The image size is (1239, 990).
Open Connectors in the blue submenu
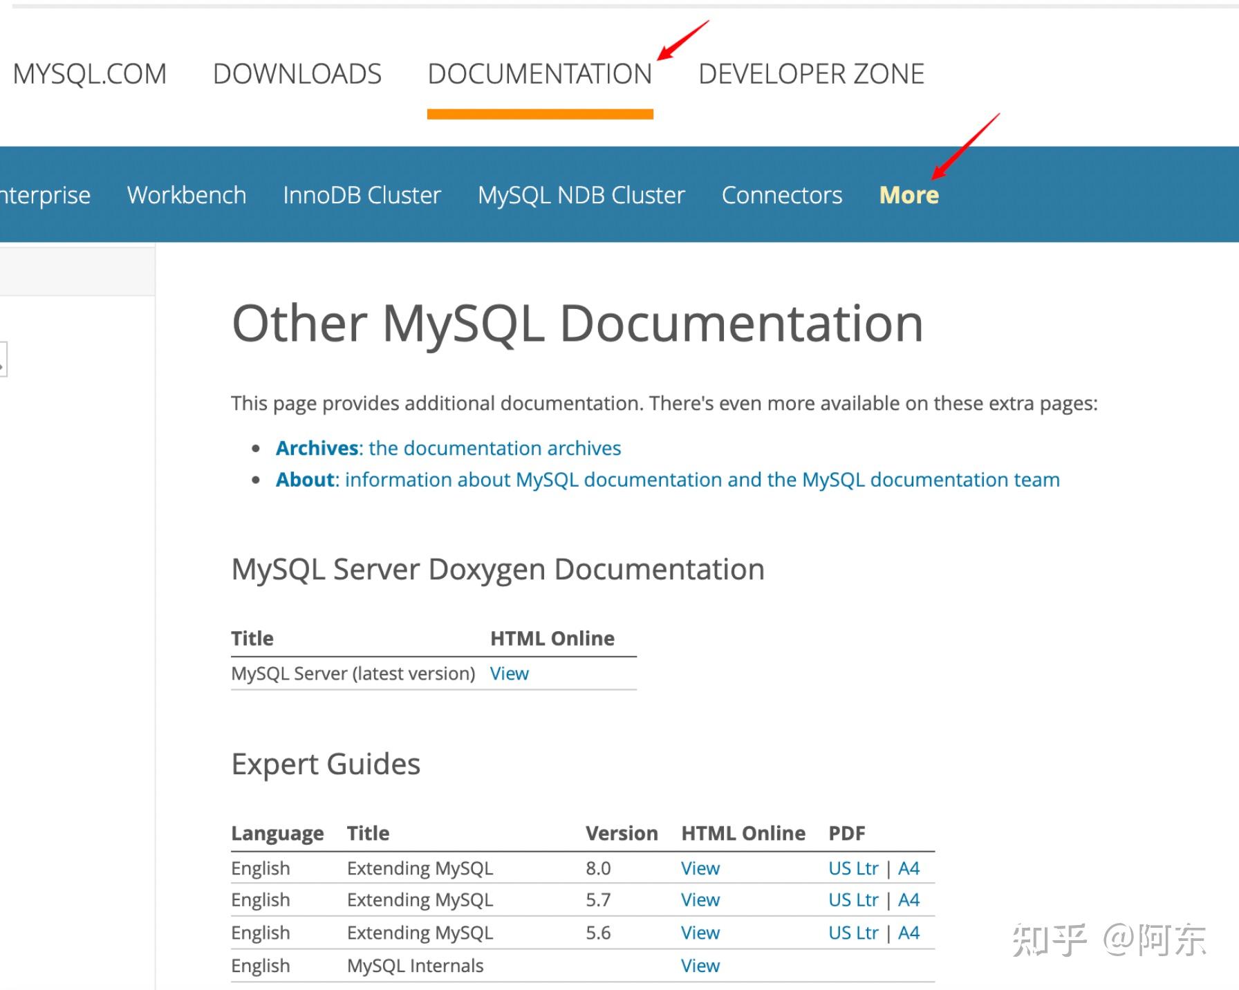(x=782, y=195)
